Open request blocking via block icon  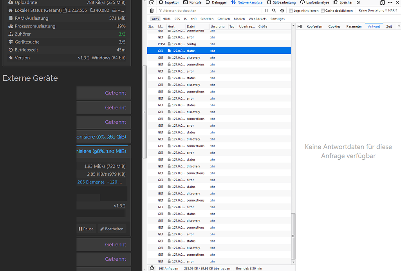pyautogui.click(x=282, y=10)
